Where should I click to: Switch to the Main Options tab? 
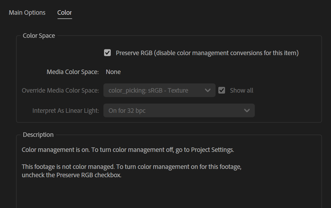click(27, 12)
